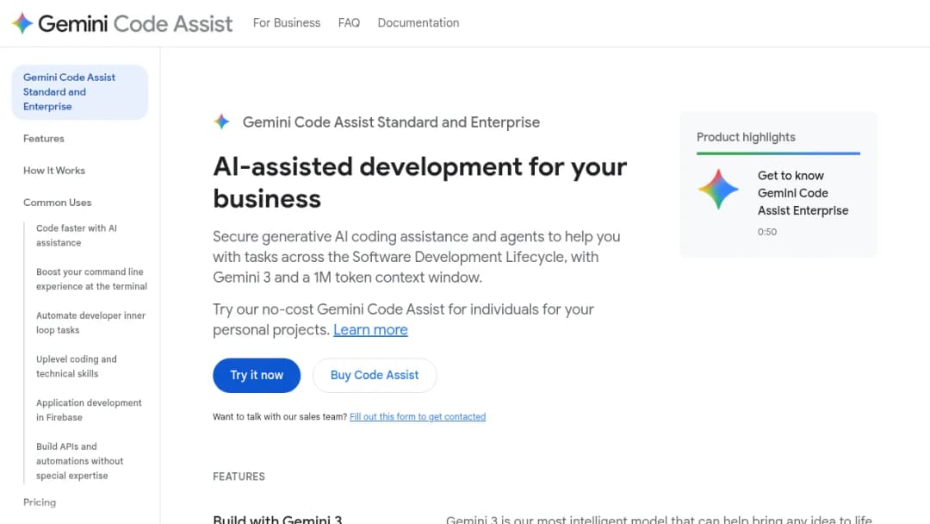
Task: Click the Build with Gemini 3 heading
Action: point(277,519)
